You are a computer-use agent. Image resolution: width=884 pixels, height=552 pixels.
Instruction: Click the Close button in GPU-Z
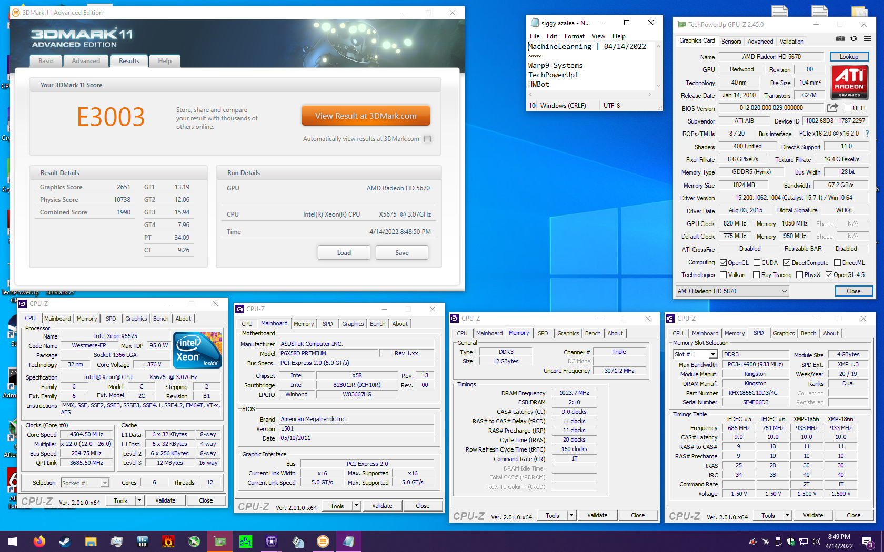pos(853,291)
